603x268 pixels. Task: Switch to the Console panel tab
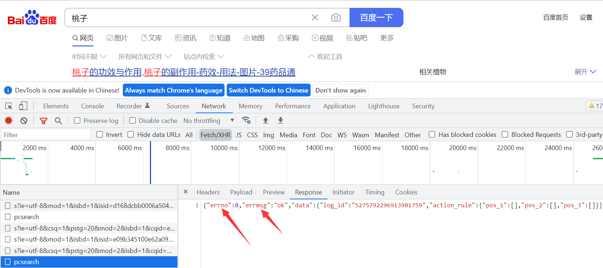[x=92, y=106]
